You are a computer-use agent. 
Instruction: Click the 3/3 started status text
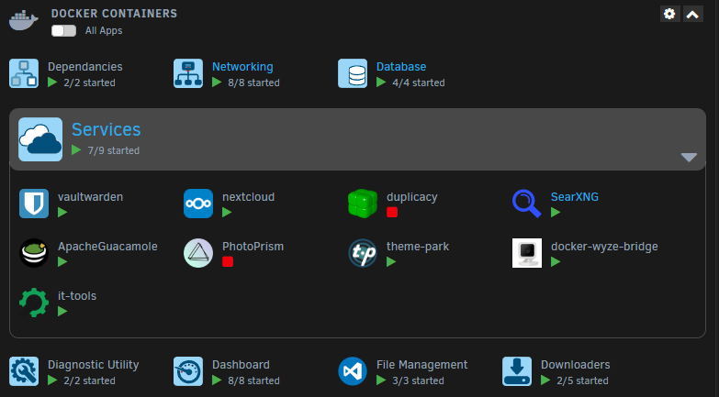(418, 380)
